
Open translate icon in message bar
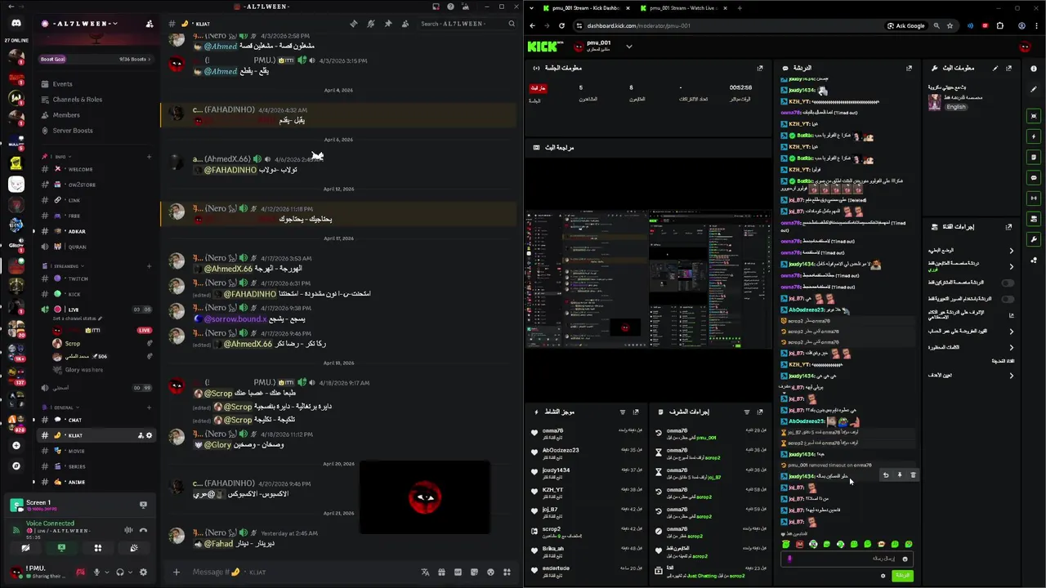[426, 572]
